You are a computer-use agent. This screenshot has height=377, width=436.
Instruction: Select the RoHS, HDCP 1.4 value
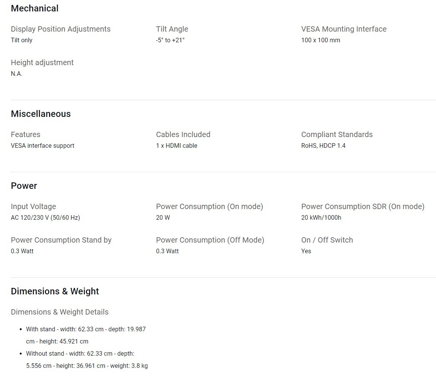(323, 145)
